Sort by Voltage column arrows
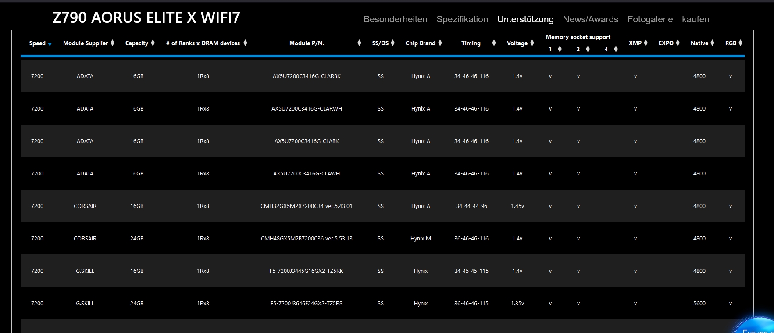Viewport: 774px width, 333px height. click(532, 43)
